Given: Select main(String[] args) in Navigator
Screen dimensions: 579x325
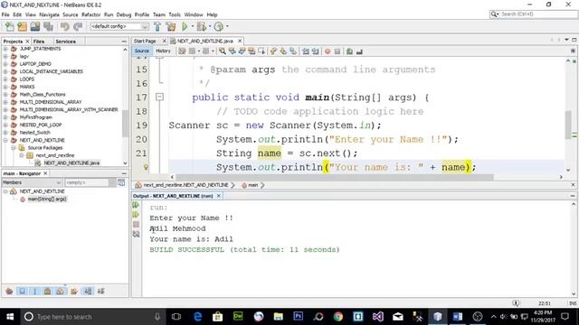Looking at the screenshot, I should [47, 199].
